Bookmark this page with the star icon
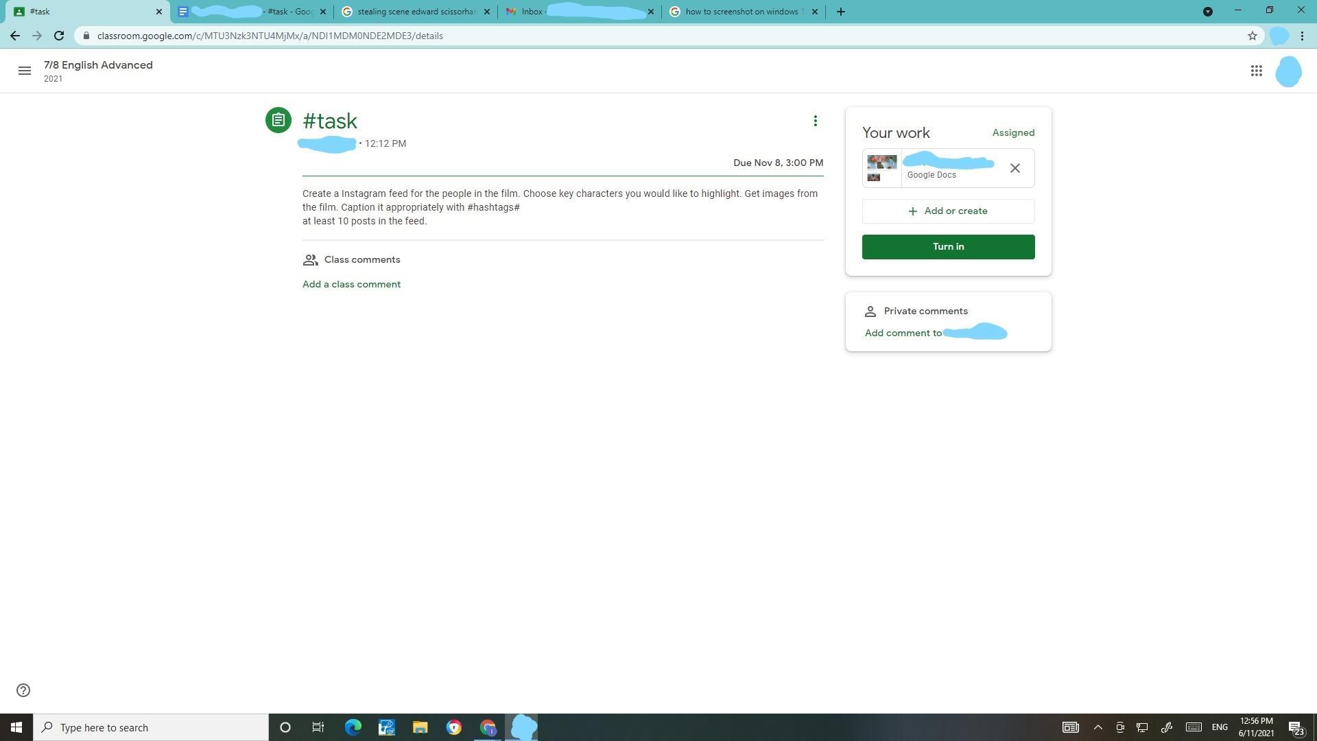The width and height of the screenshot is (1317, 741). tap(1252, 36)
